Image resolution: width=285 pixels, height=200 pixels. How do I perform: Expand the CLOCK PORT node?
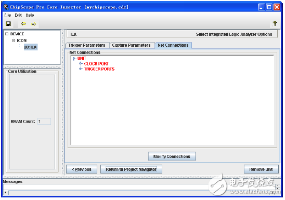(x=81, y=63)
